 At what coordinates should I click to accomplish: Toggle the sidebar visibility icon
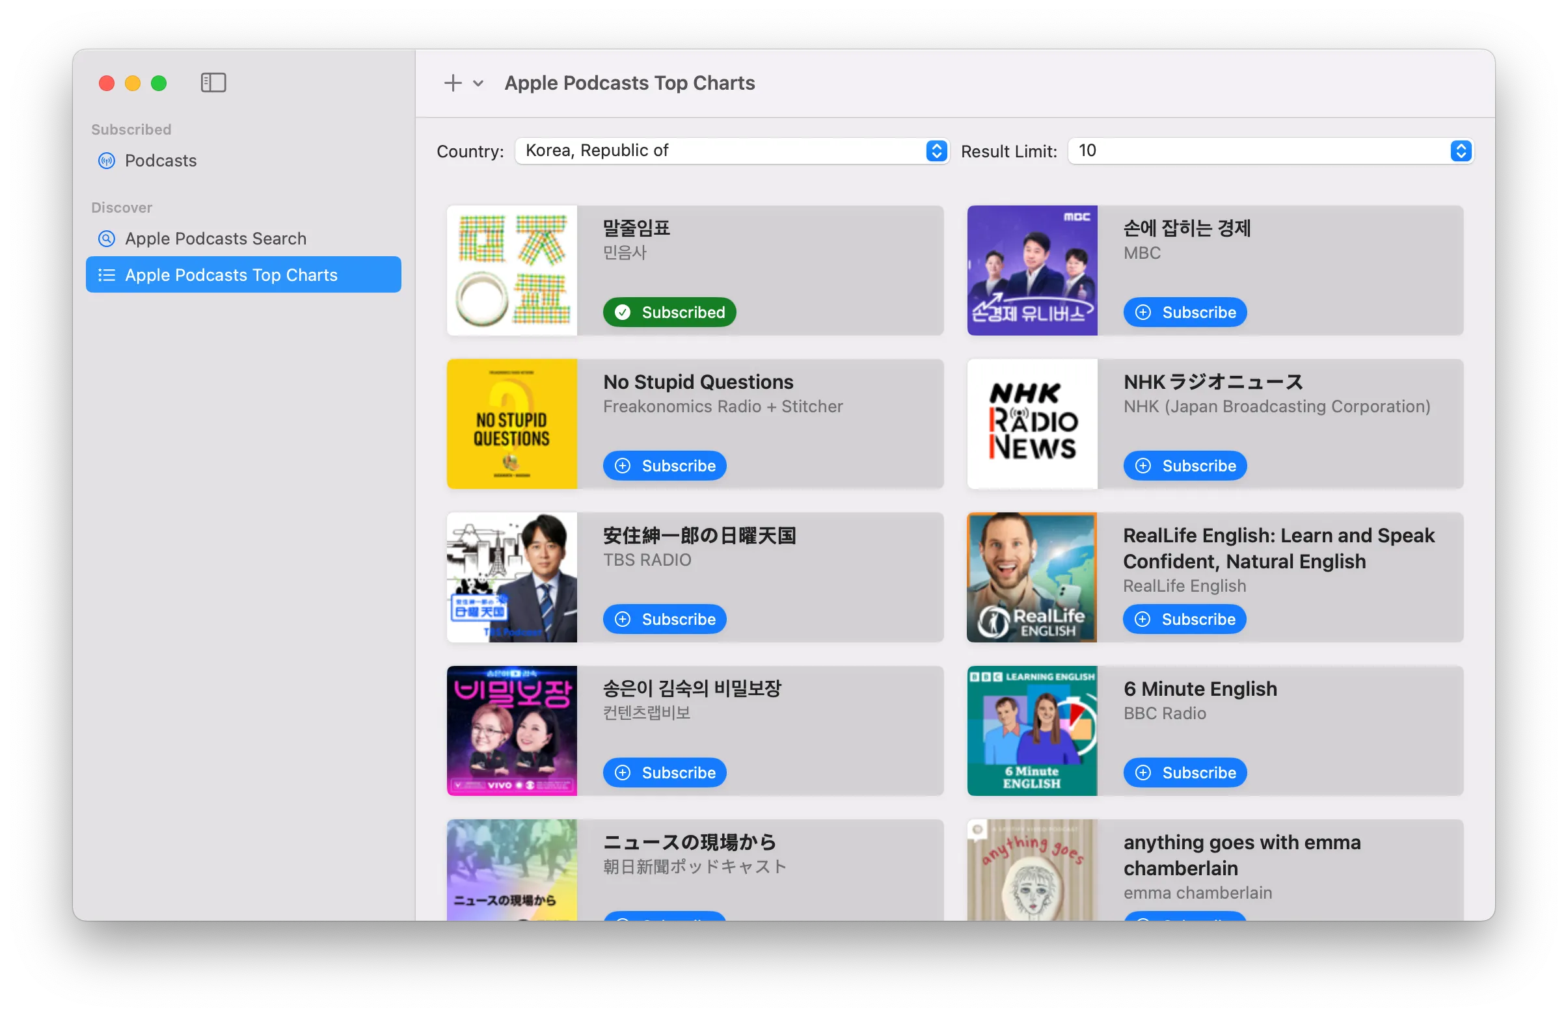(213, 83)
